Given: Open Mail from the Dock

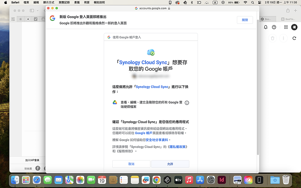Looking at the screenshot, I should click(58, 180).
